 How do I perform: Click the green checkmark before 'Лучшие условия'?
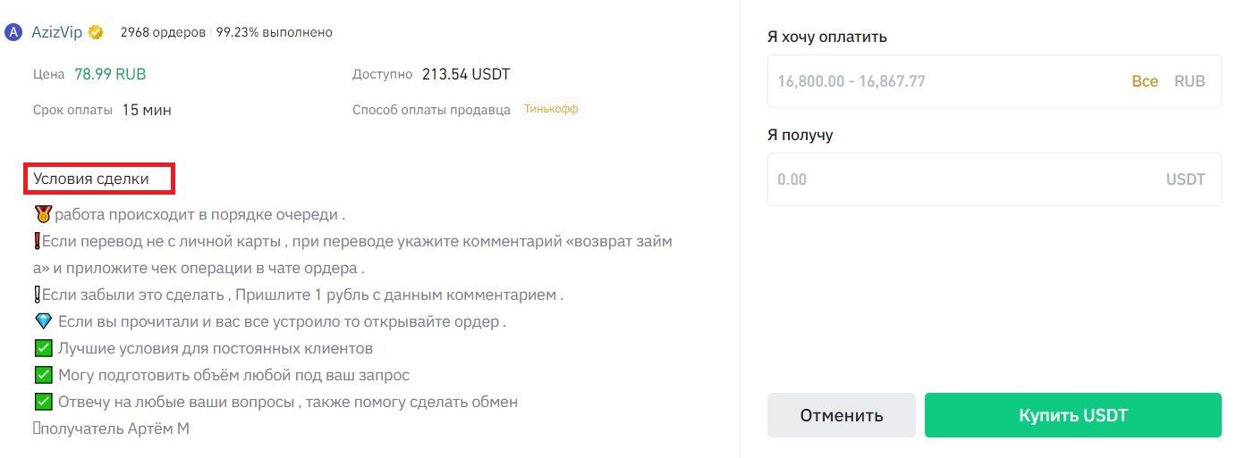pos(43,349)
